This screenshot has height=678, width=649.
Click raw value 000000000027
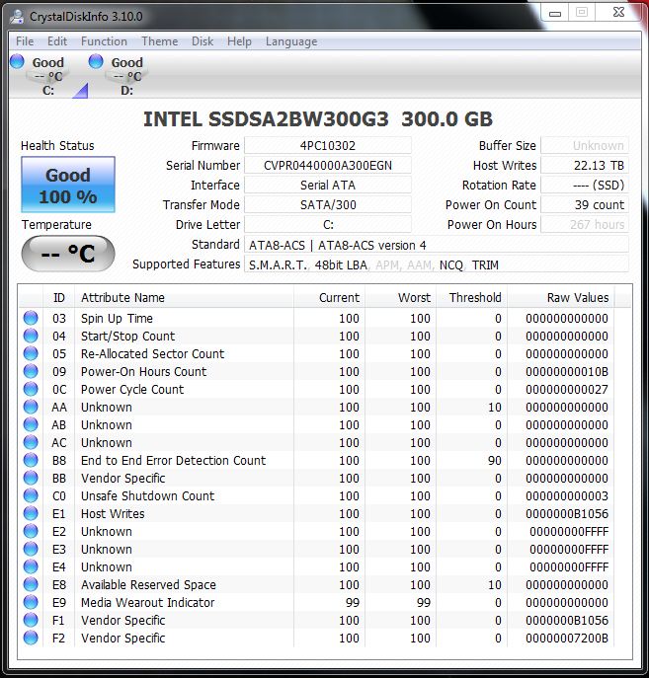coord(567,390)
